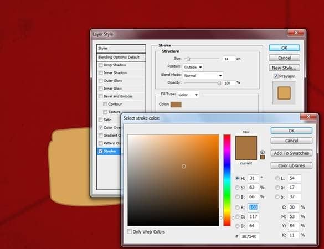Select the L lightness radio button
The image size is (324, 249).
(277, 178)
